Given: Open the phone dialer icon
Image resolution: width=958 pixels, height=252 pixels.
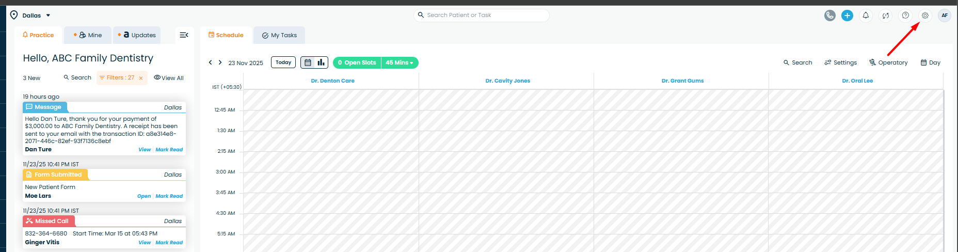Looking at the screenshot, I should coord(829,15).
